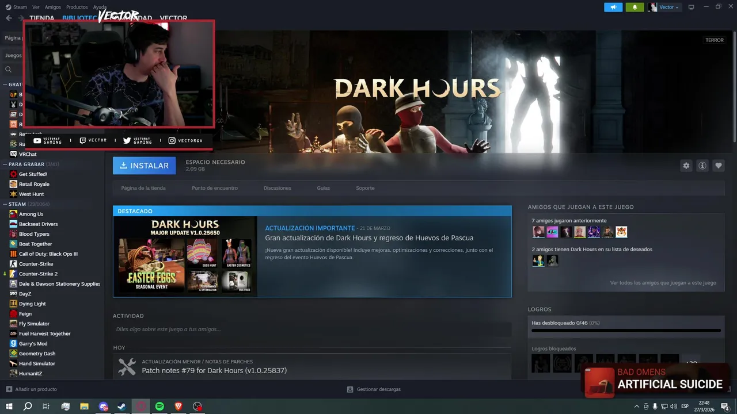Open the Ayuda menu
The image size is (737, 414).
click(x=100, y=7)
